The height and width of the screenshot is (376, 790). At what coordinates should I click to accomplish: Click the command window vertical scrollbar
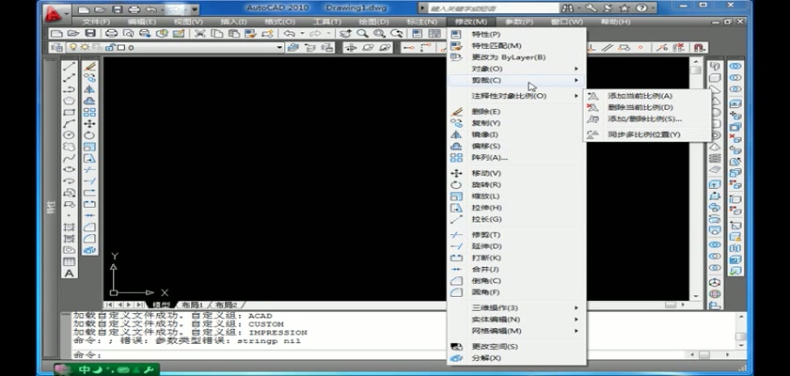pos(740,330)
